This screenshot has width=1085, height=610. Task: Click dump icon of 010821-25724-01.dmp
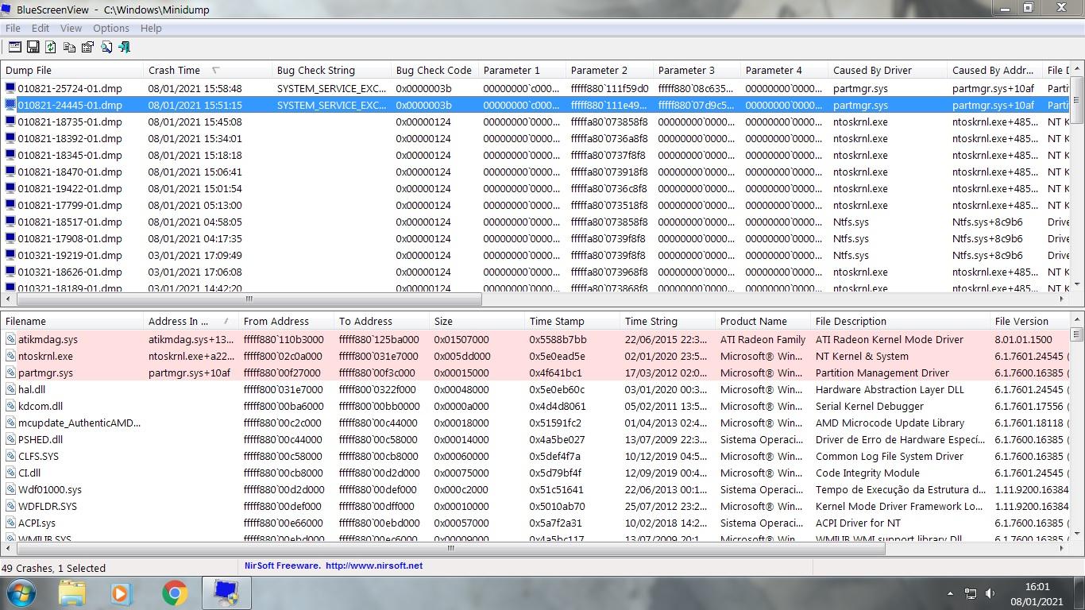pyautogui.click(x=10, y=88)
